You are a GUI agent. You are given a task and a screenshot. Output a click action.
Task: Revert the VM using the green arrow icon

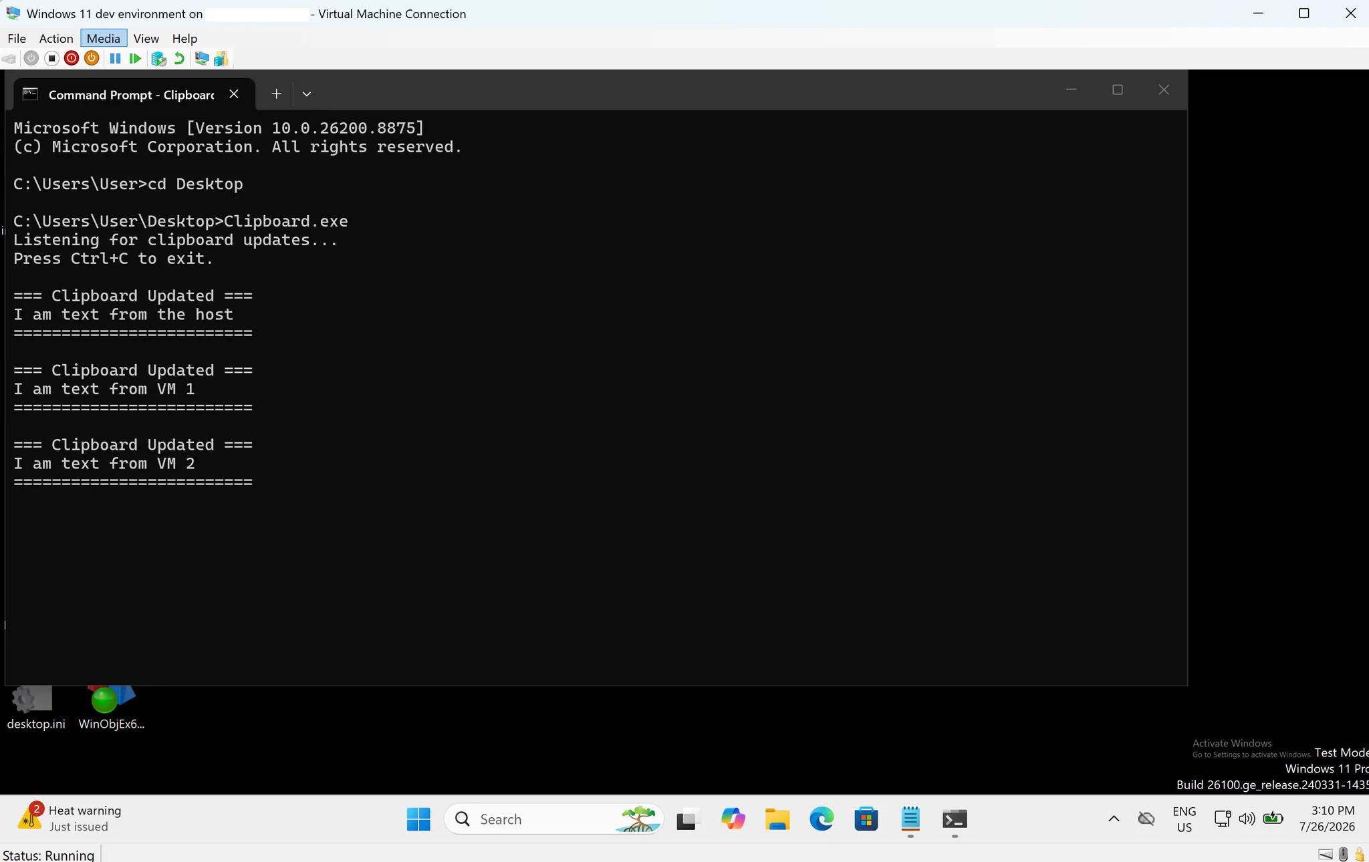tap(179, 59)
